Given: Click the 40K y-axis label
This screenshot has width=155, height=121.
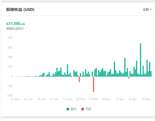Looking at the screenshot, I should (10, 38).
